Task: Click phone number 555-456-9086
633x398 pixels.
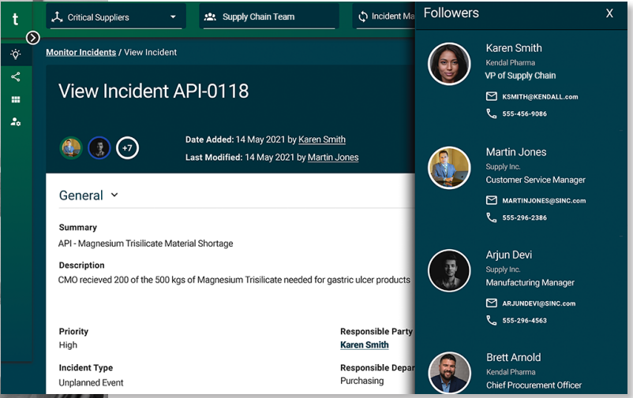Action: pyautogui.click(x=524, y=114)
